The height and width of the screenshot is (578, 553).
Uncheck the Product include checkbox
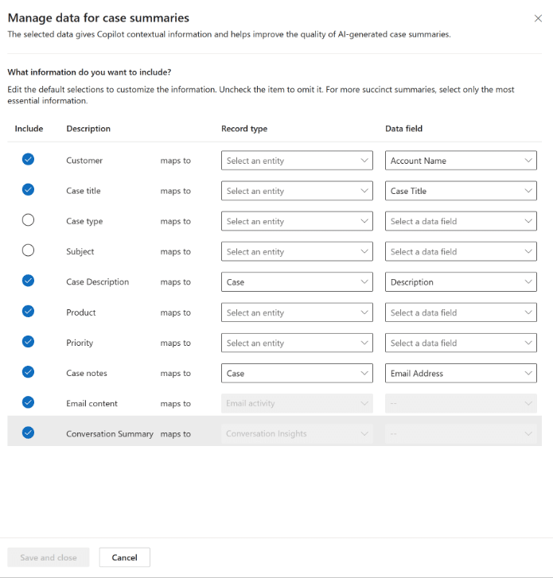coord(29,312)
